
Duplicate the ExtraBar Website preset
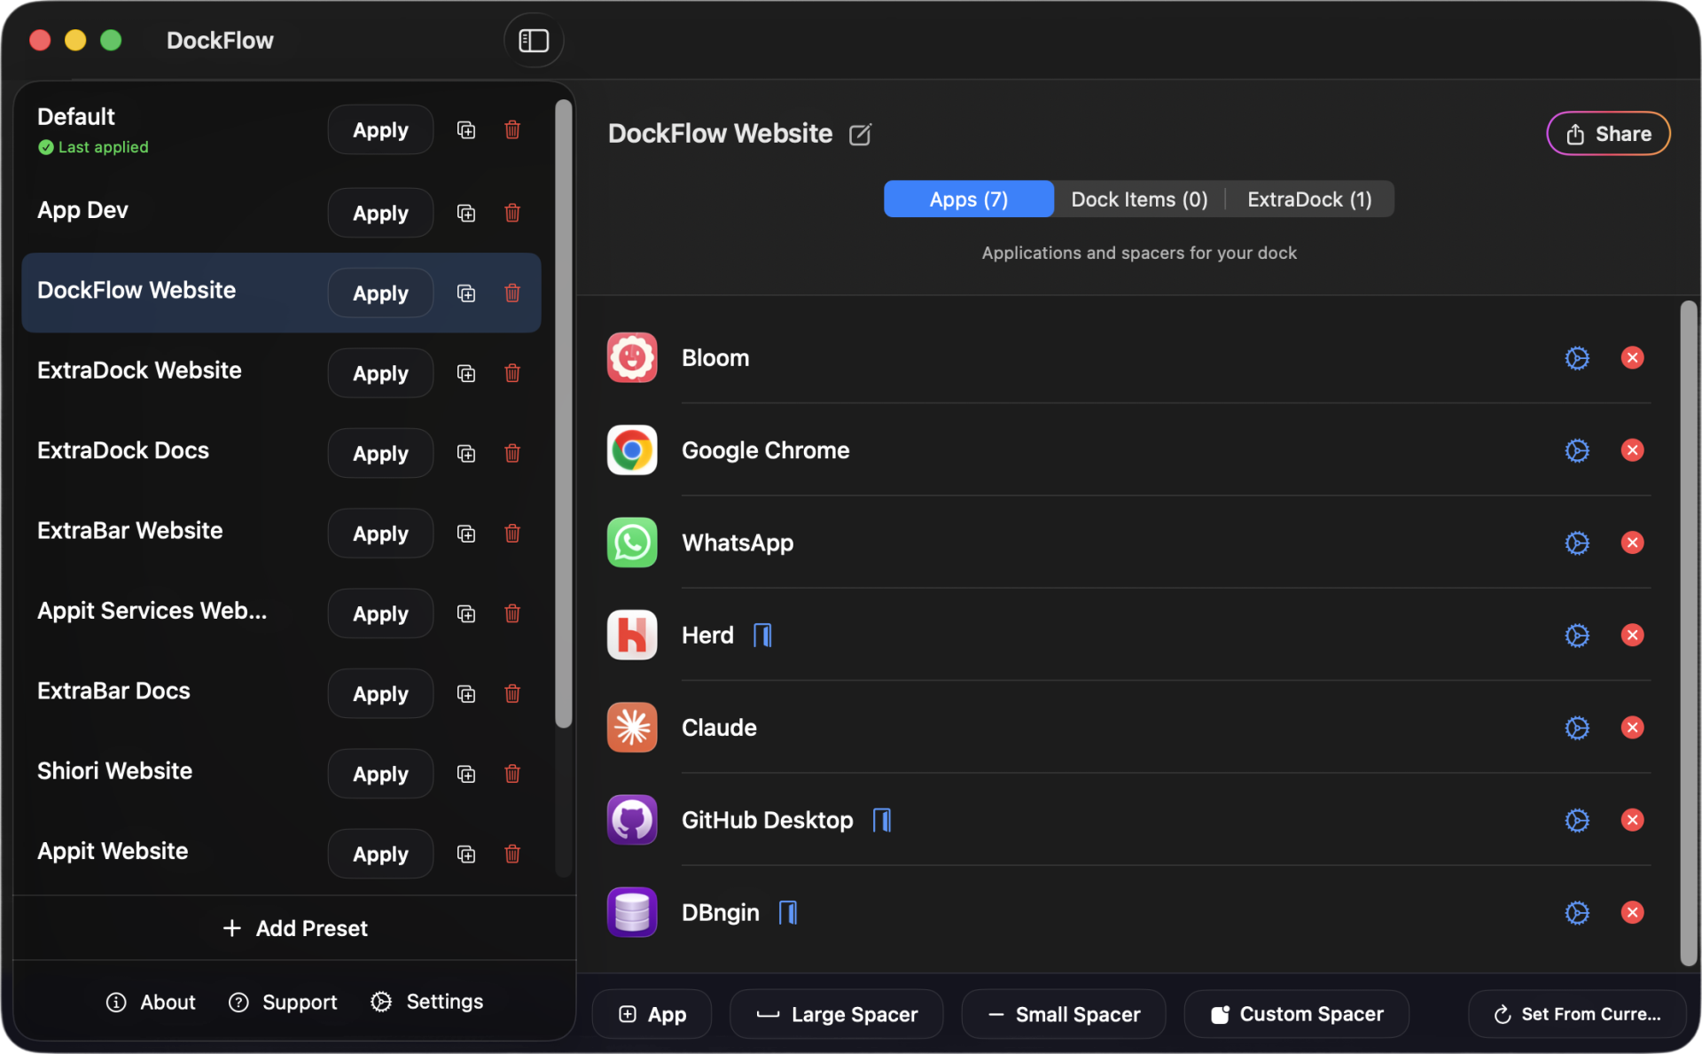[x=466, y=534]
